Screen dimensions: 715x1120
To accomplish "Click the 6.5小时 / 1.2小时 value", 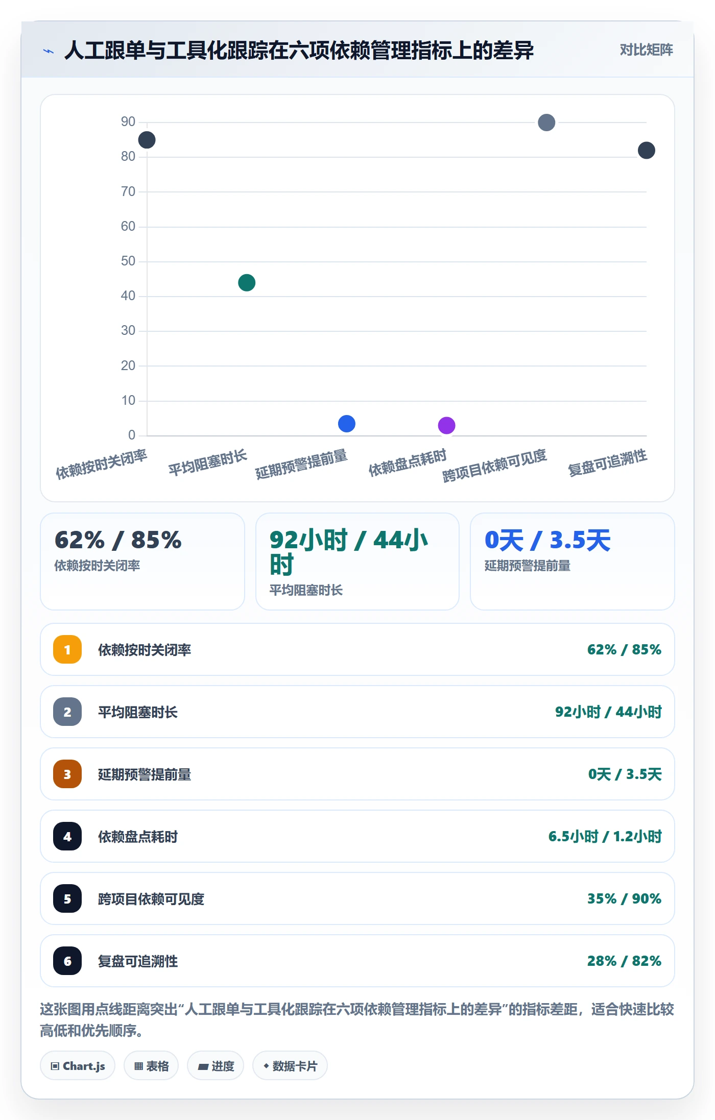I will point(605,836).
